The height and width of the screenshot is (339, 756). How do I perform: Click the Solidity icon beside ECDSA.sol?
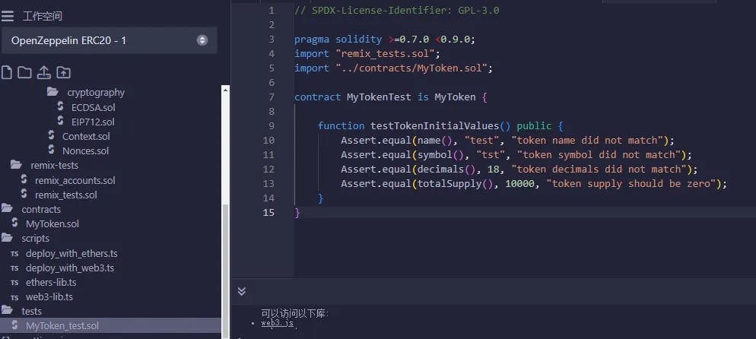coord(60,106)
